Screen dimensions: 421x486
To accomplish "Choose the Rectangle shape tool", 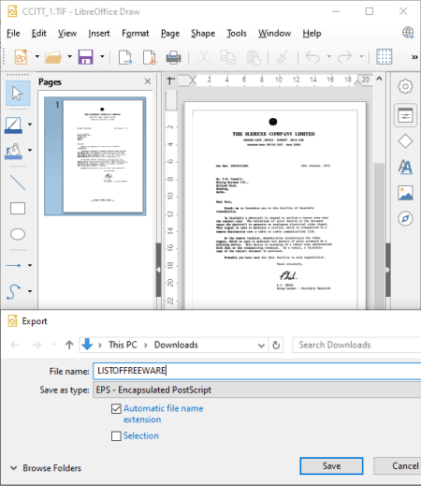I will tap(18, 209).
